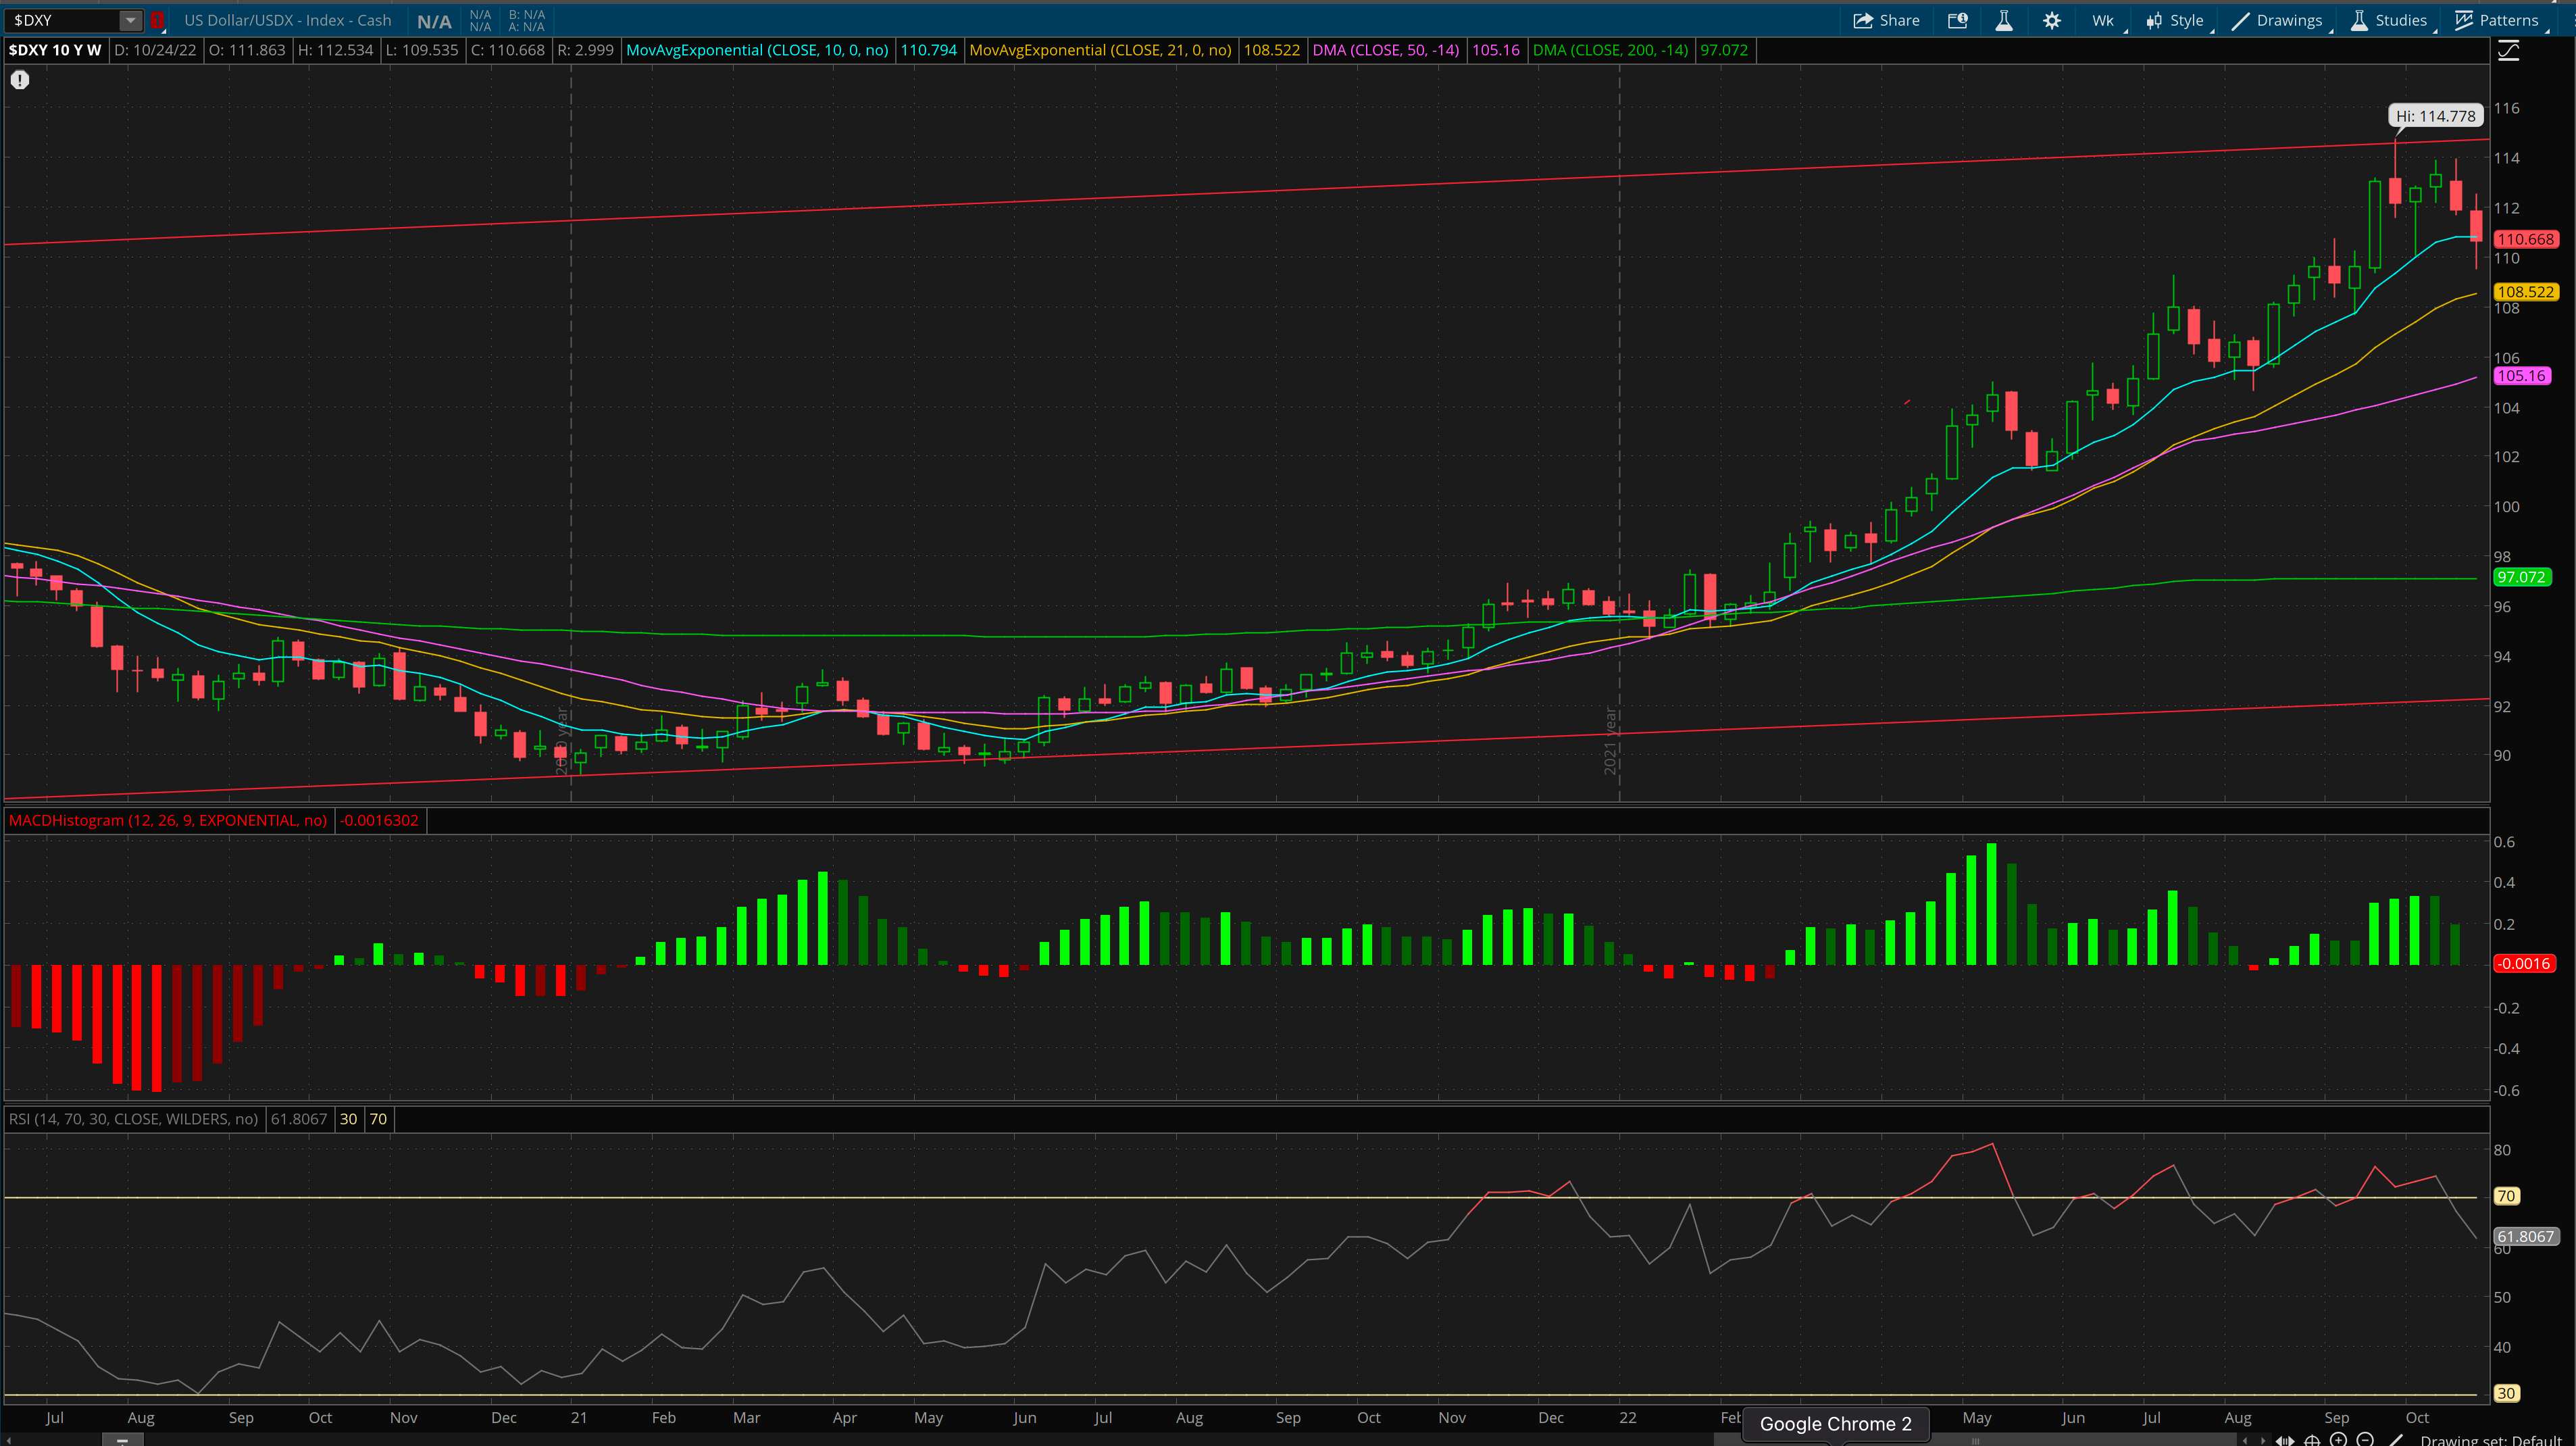Expand the Wk timeframe dropdown

coord(2103,20)
